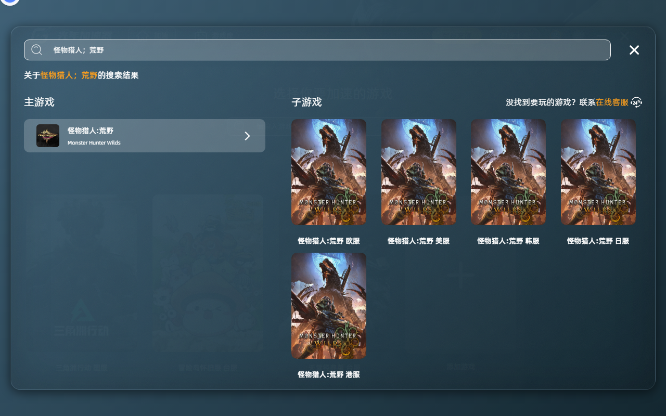Click the 怪物猎人:荒野 美服 label text

[419, 241]
